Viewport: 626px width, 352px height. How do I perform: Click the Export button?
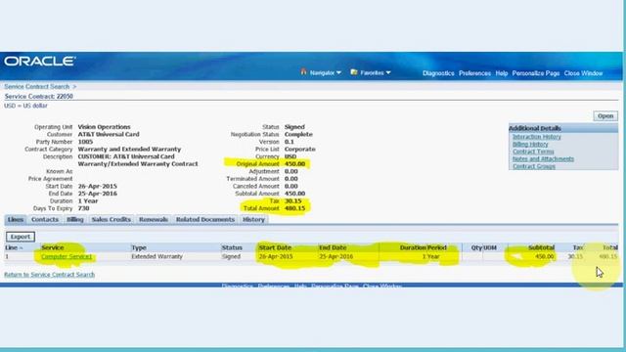pos(21,237)
